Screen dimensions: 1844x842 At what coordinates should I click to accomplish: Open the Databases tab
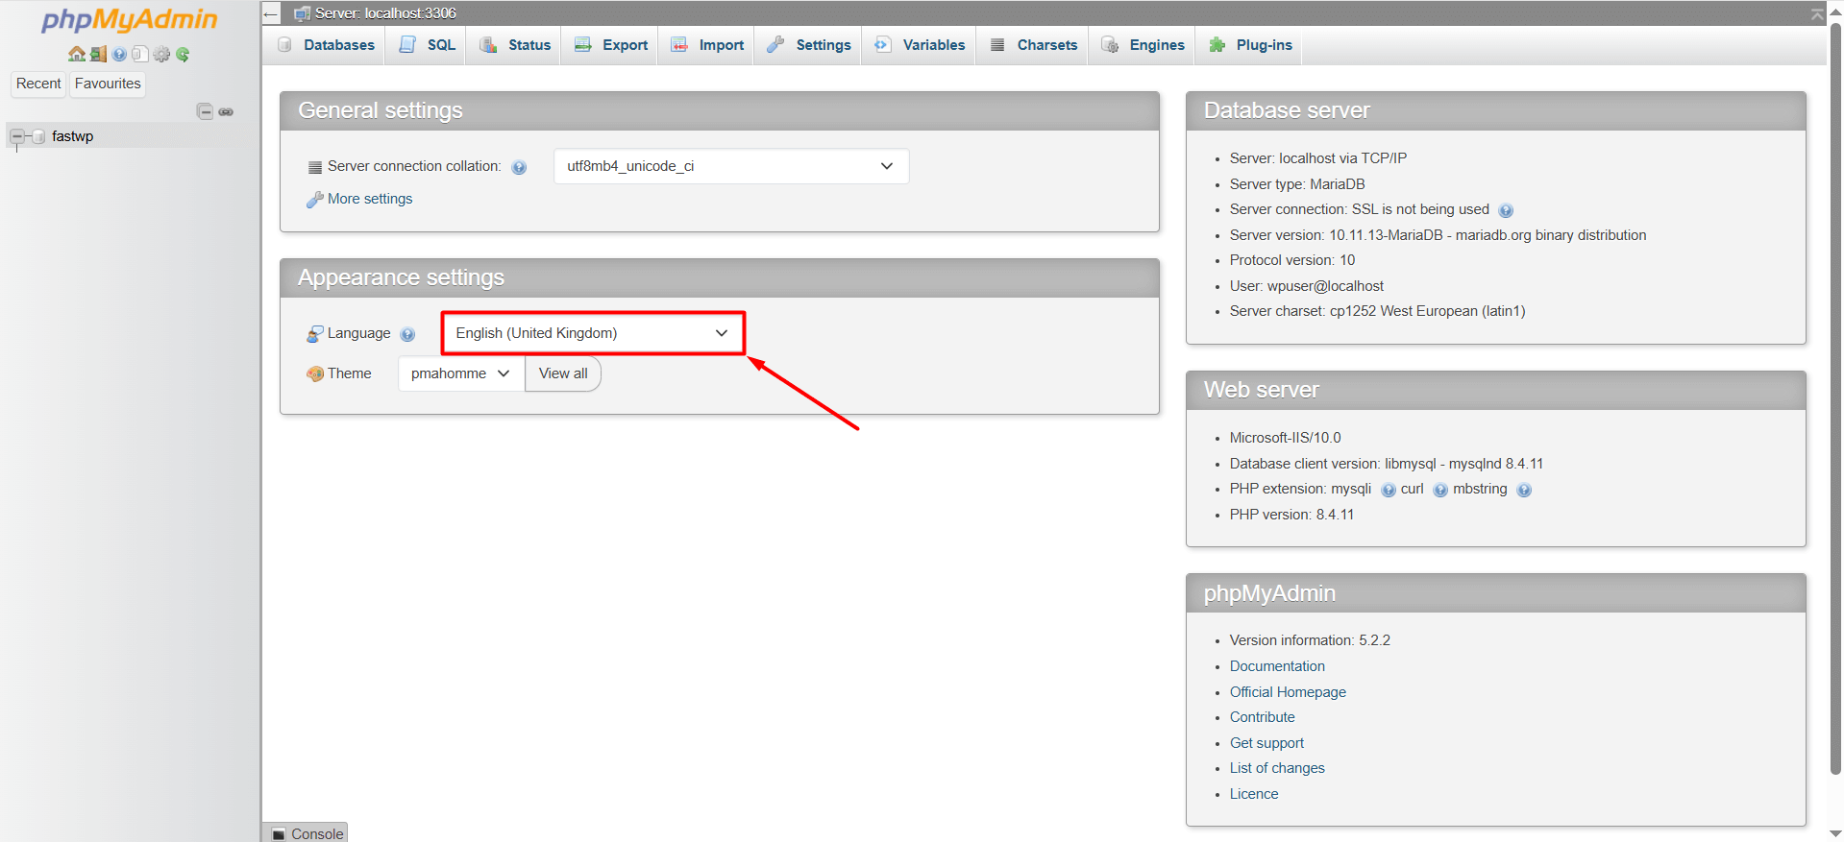pyautogui.click(x=326, y=45)
